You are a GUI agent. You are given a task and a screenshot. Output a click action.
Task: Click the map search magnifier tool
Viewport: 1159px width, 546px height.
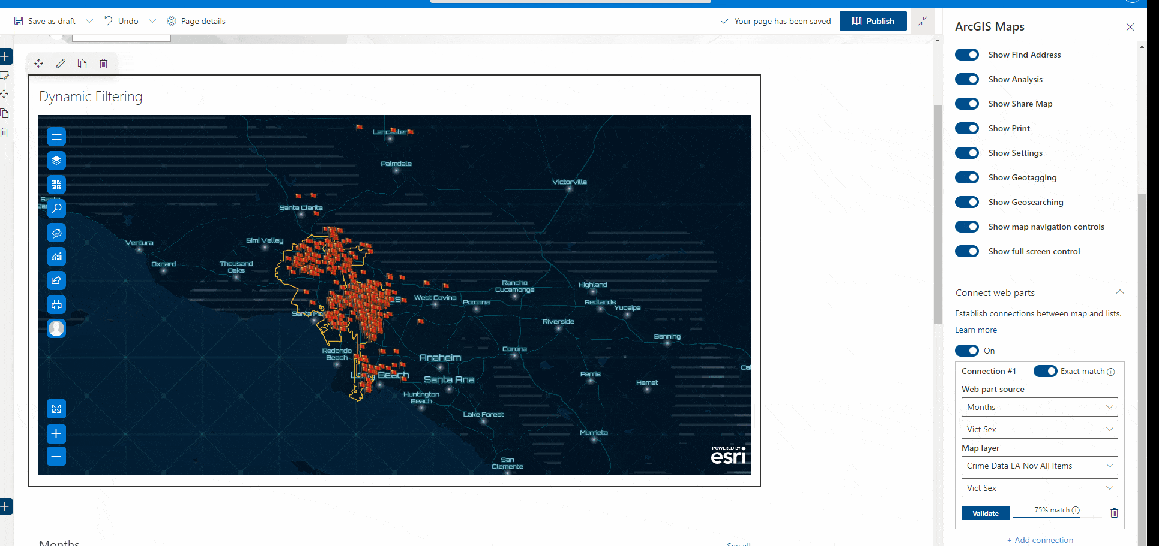pyautogui.click(x=56, y=209)
